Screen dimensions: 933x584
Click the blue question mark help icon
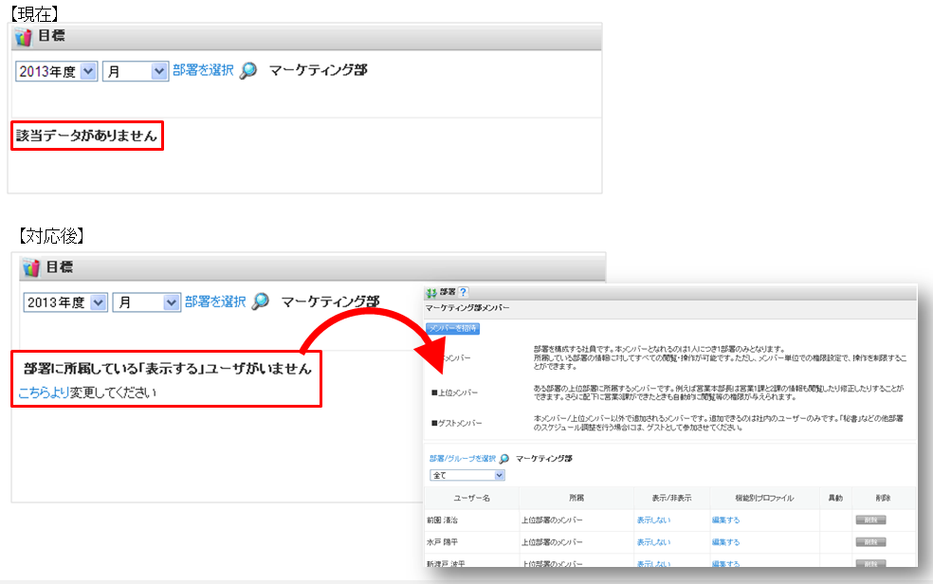click(x=463, y=293)
